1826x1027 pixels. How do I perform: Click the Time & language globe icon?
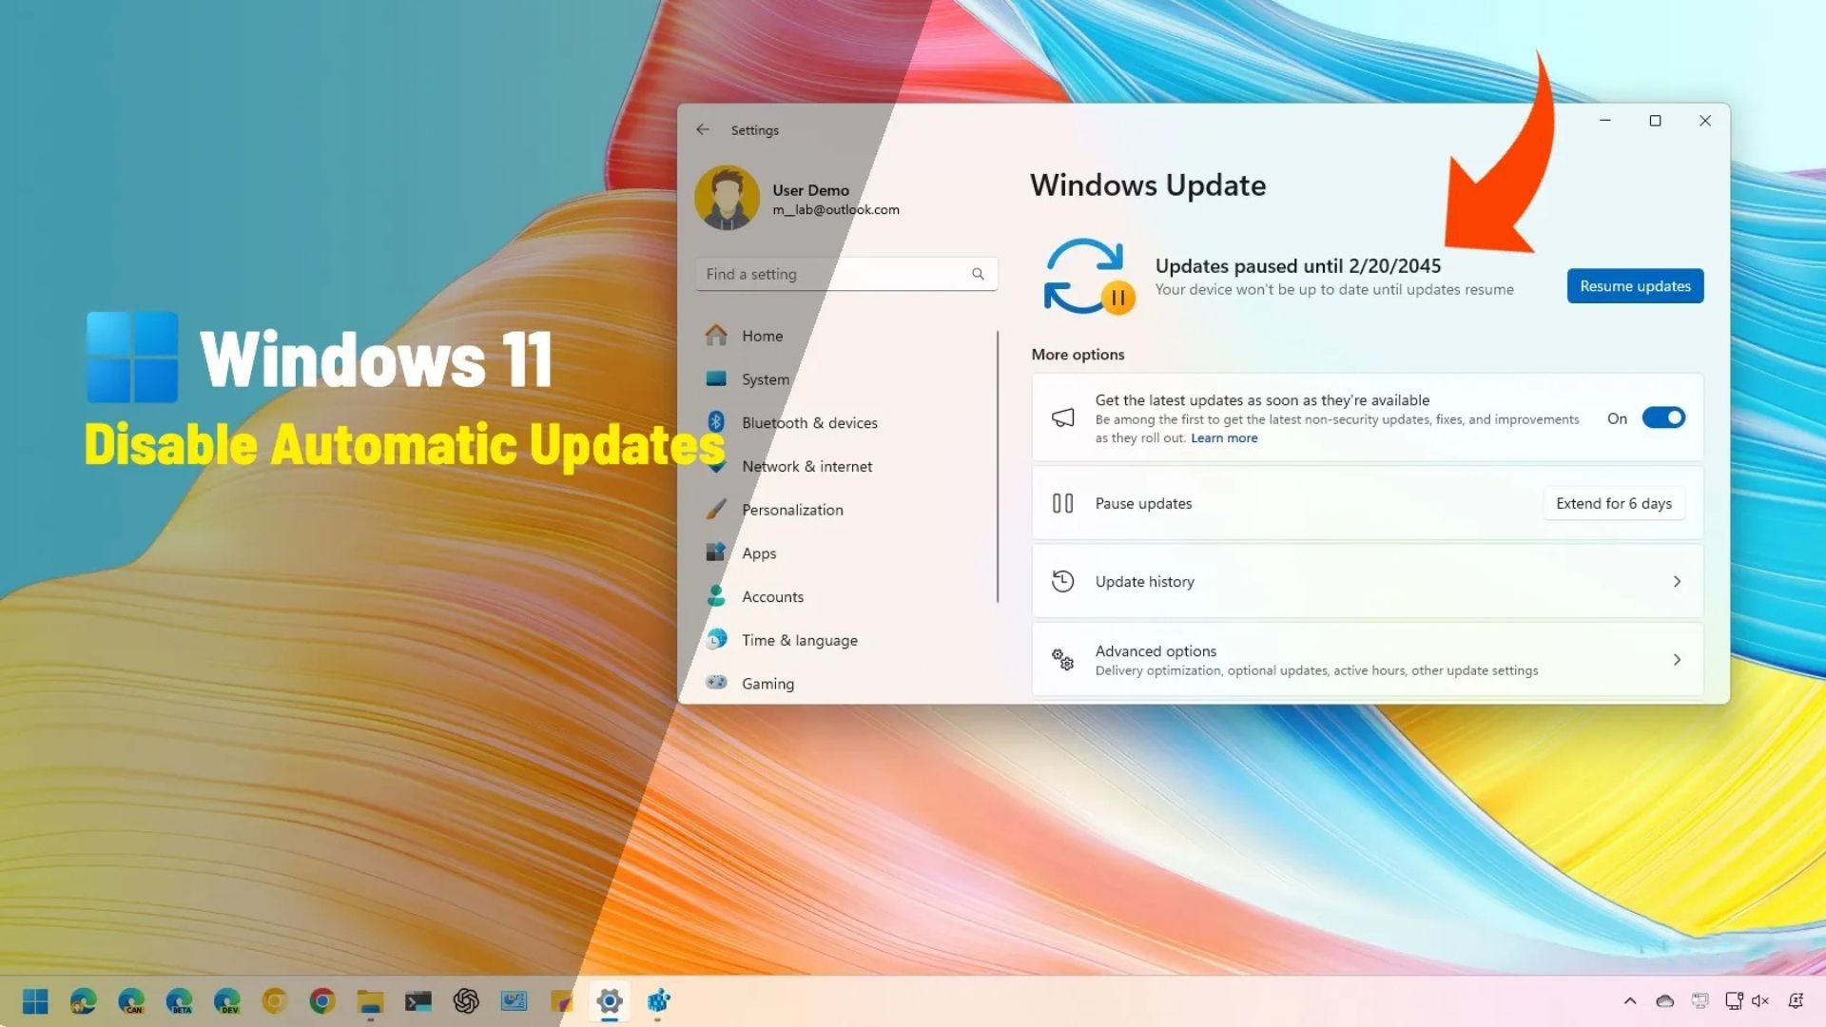tap(716, 639)
